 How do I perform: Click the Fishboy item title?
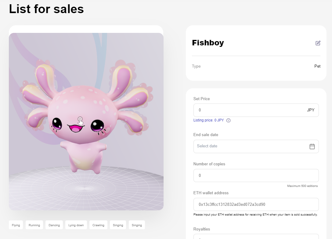point(208,43)
